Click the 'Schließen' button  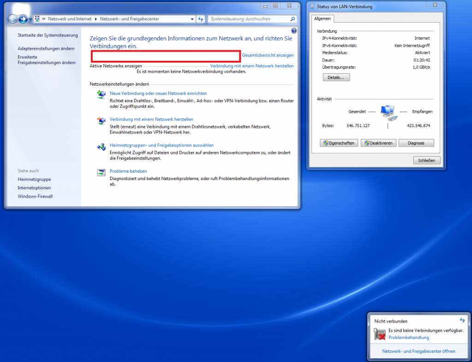pos(426,160)
